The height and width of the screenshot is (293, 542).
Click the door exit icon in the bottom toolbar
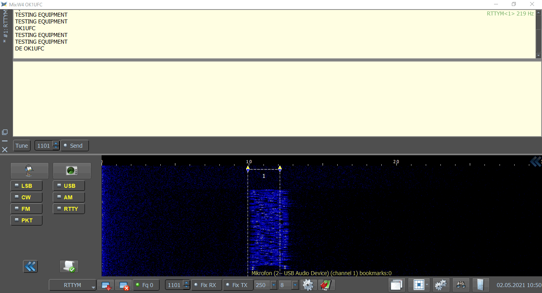(x=480, y=285)
